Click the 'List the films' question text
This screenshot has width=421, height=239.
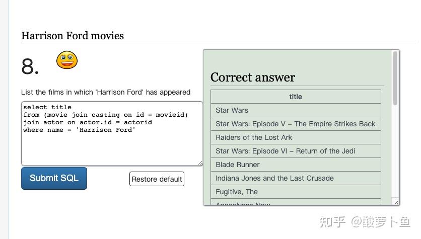pyautogui.click(x=106, y=92)
